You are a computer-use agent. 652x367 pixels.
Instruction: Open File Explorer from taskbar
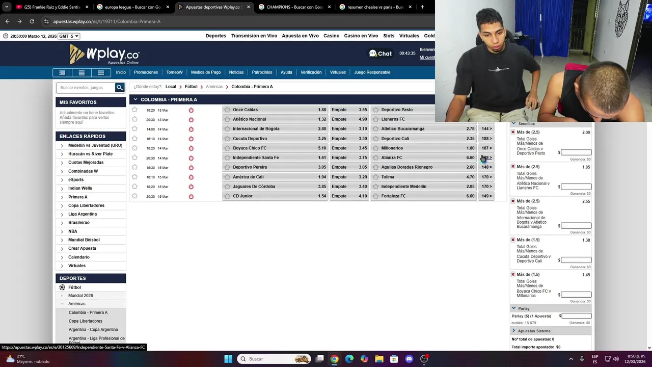click(x=379, y=359)
